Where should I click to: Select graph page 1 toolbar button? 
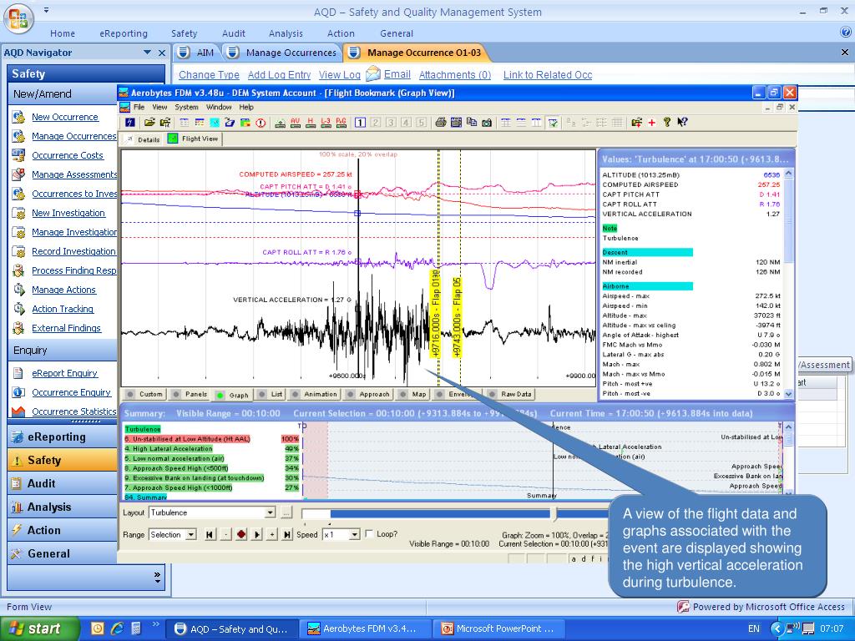click(360, 123)
